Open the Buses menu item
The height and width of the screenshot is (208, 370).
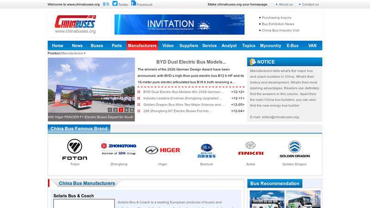coord(97,45)
